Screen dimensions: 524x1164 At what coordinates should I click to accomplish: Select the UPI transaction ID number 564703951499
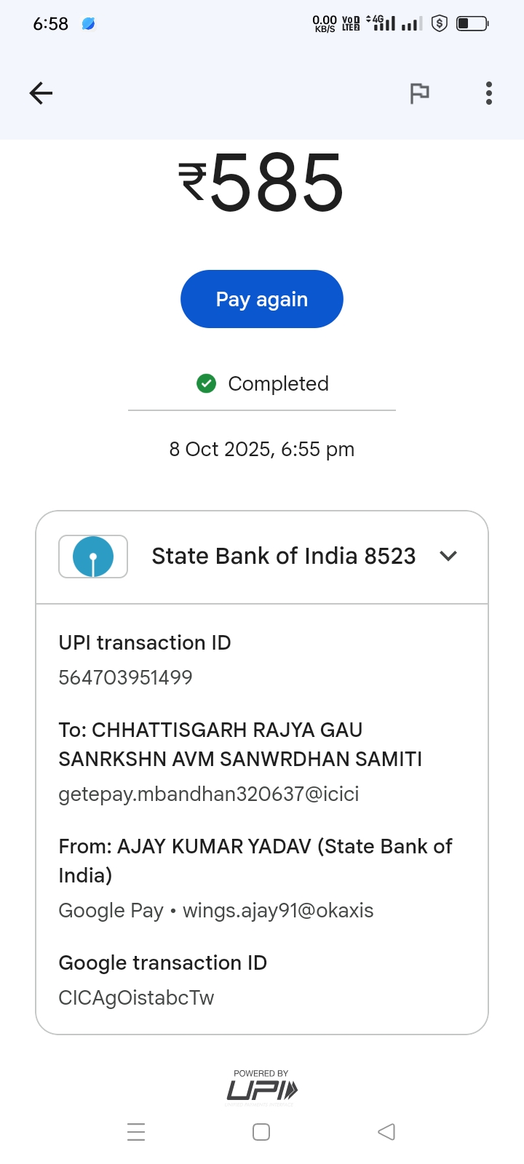point(125,678)
